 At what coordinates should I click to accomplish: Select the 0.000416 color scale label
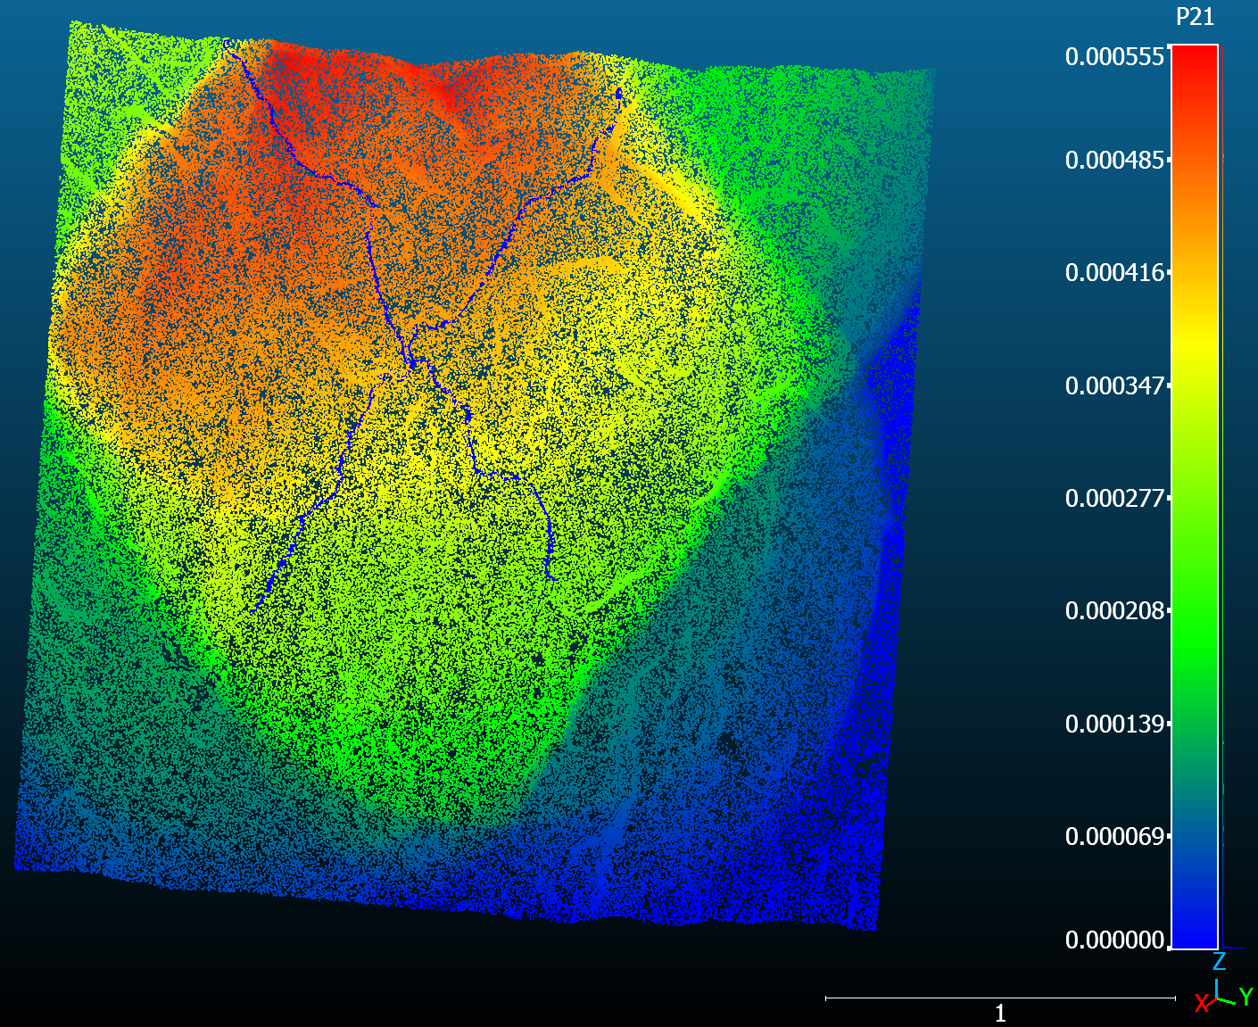coord(1114,272)
